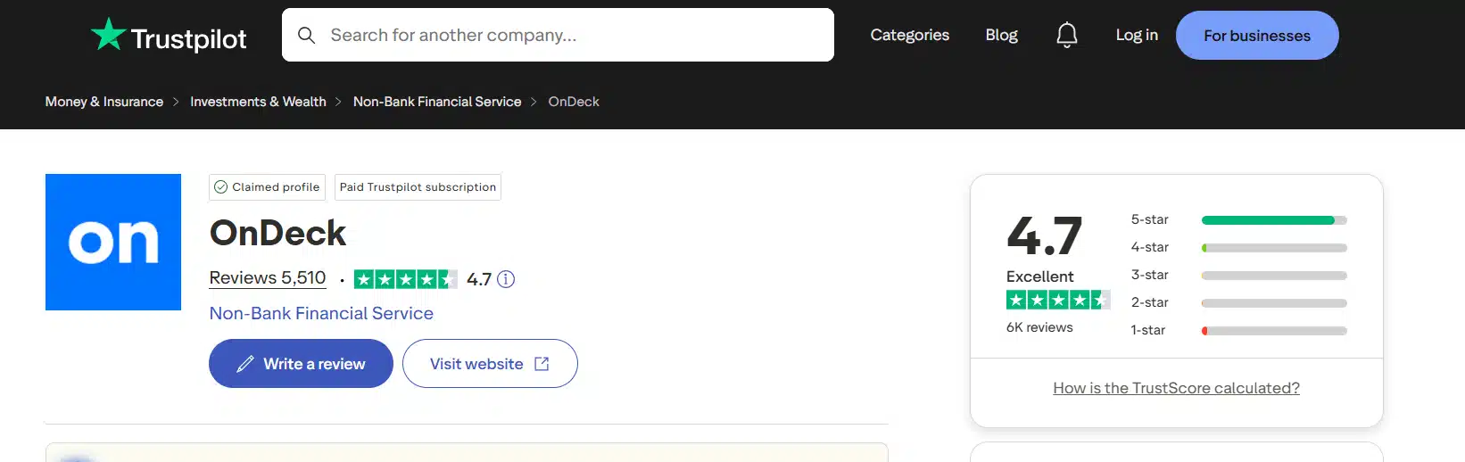This screenshot has height=462, width=1465.
Task: Open How is the TrustScore calculated link
Action: [1176, 388]
